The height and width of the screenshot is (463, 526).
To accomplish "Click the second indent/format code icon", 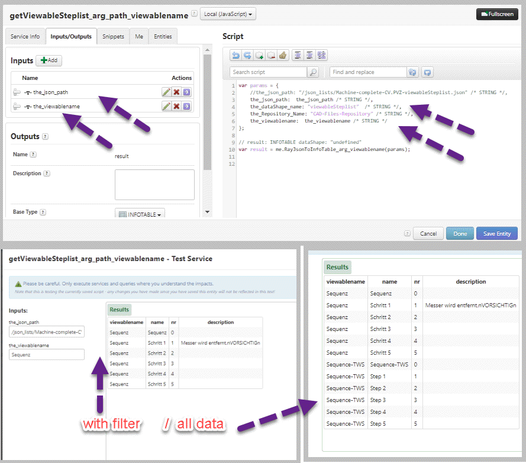I will click(309, 55).
